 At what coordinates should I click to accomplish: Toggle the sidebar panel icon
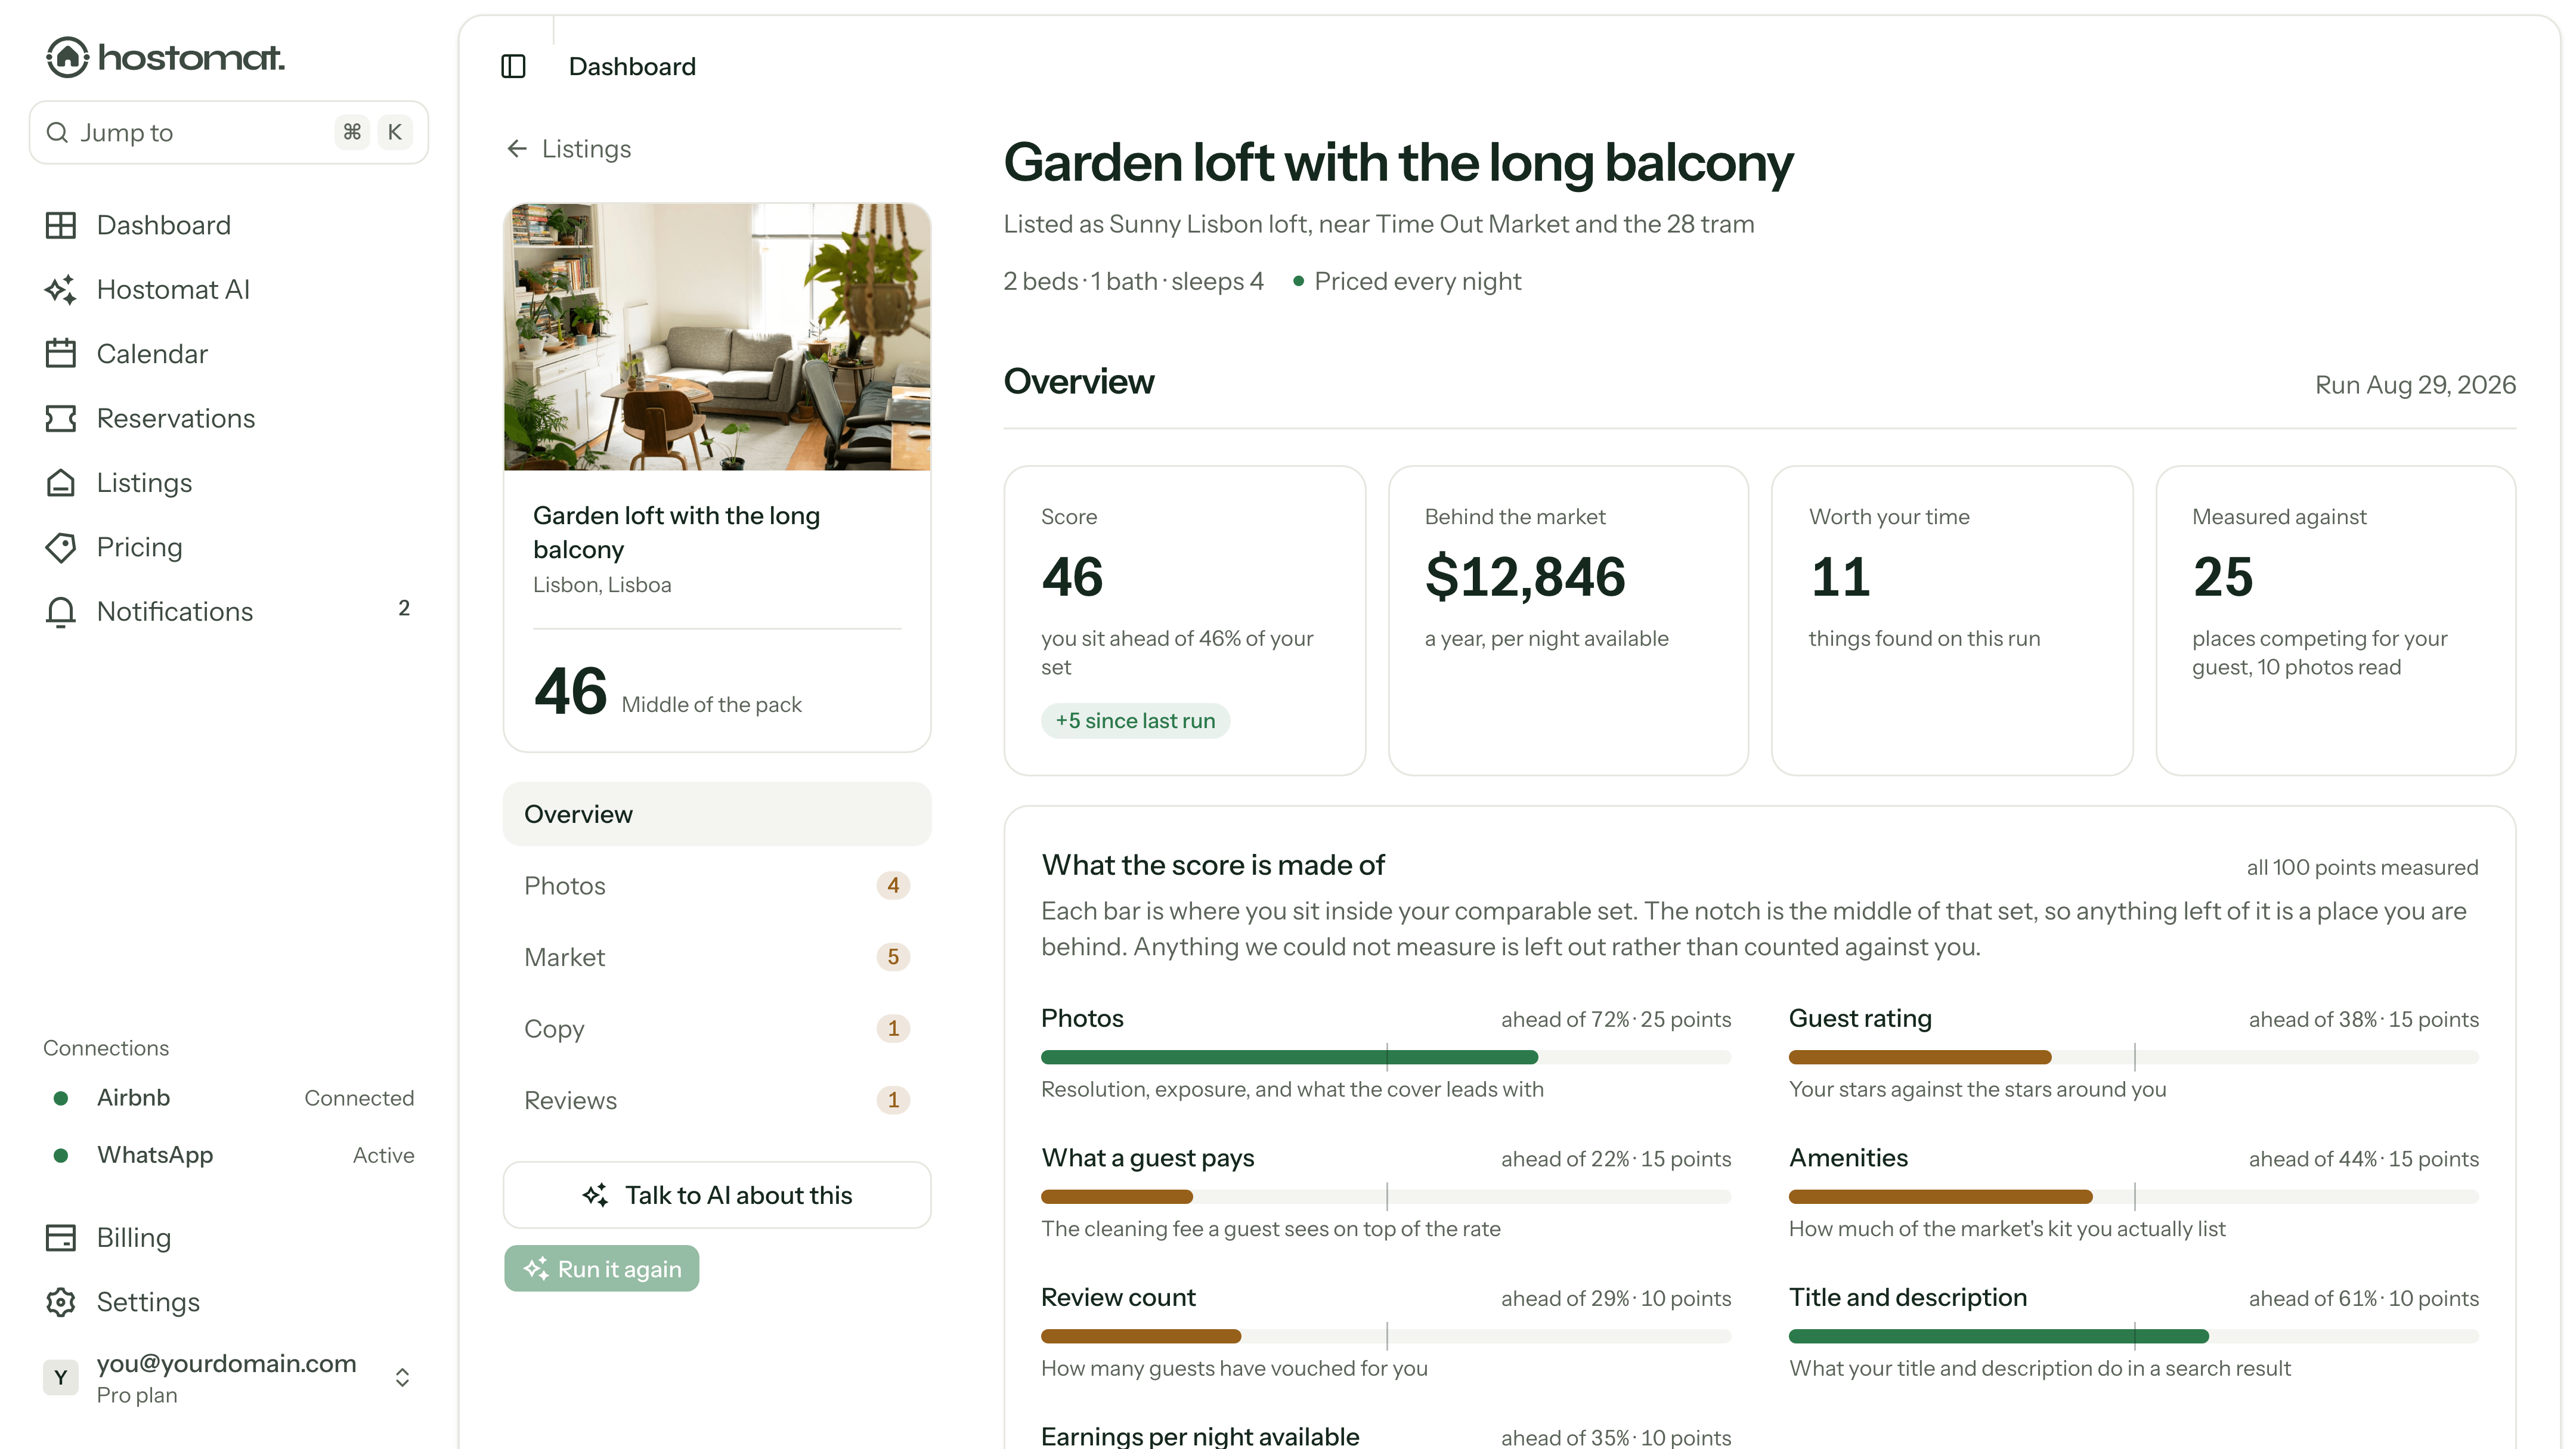[x=513, y=66]
